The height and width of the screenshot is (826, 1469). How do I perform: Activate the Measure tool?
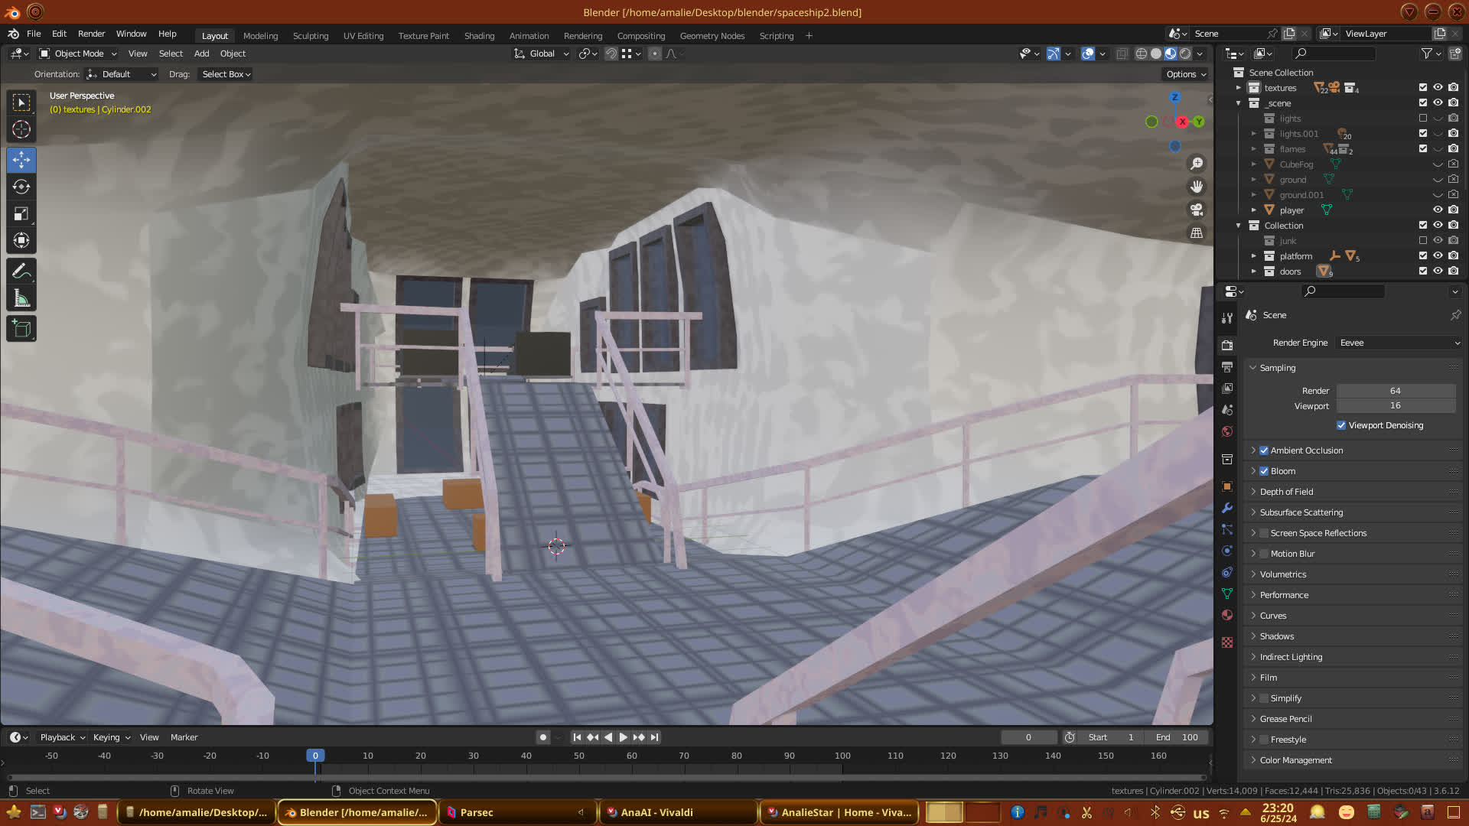[21, 299]
